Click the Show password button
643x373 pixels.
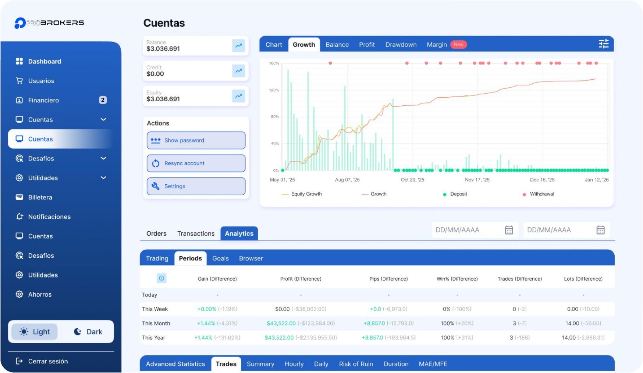coord(196,140)
